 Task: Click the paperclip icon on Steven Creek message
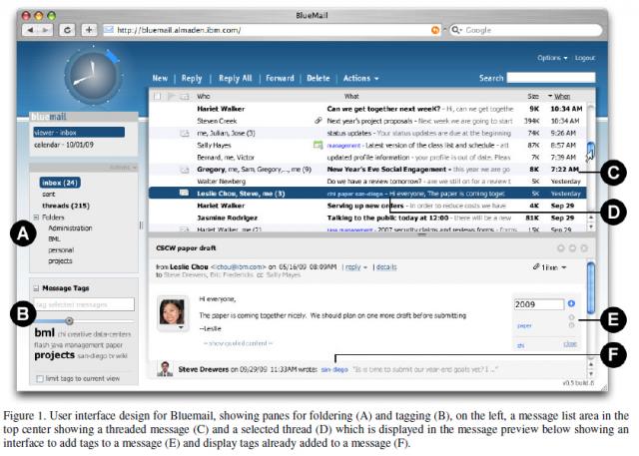click(319, 121)
